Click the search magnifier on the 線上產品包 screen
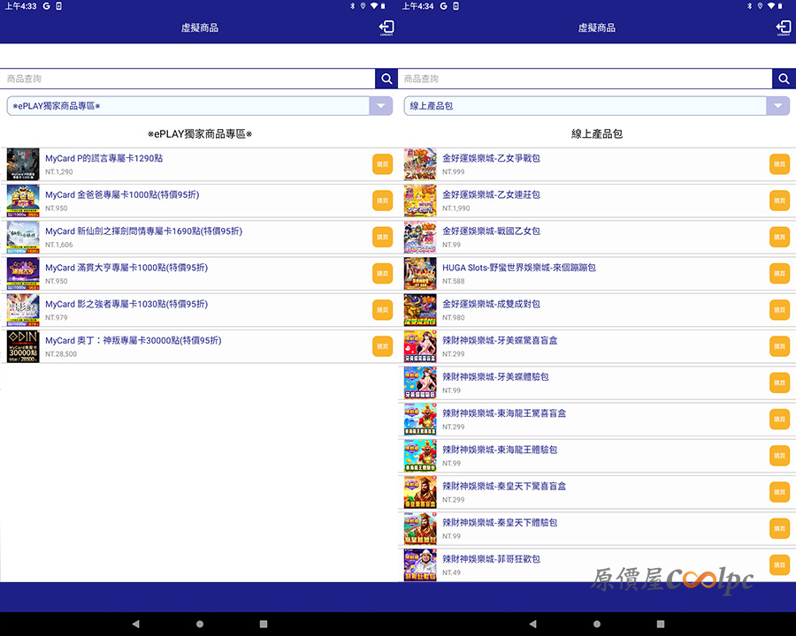 pos(784,79)
